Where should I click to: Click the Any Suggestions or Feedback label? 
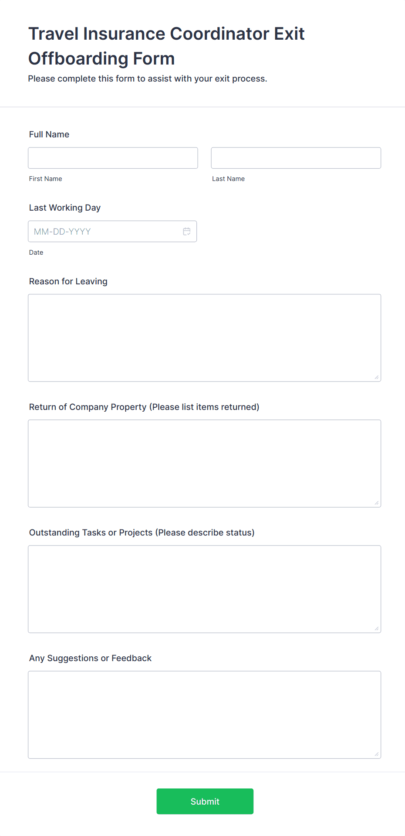90,658
